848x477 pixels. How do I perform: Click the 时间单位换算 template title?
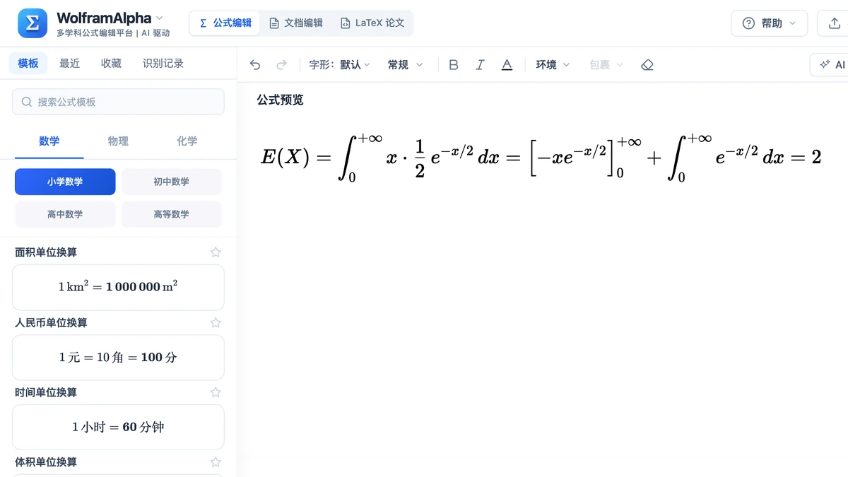[46, 392]
